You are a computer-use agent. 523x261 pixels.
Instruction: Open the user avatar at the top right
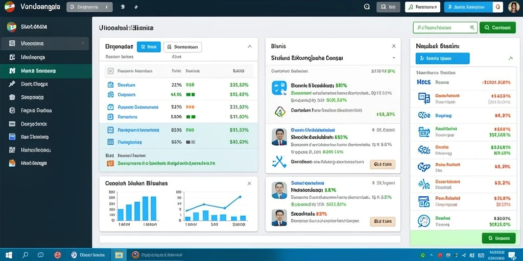pyautogui.click(x=514, y=7)
